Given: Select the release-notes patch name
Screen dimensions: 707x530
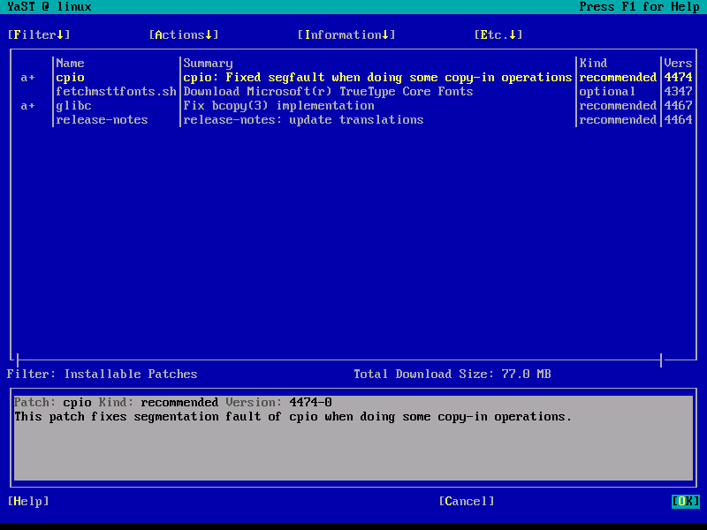Looking at the screenshot, I should click(x=102, y=120).
